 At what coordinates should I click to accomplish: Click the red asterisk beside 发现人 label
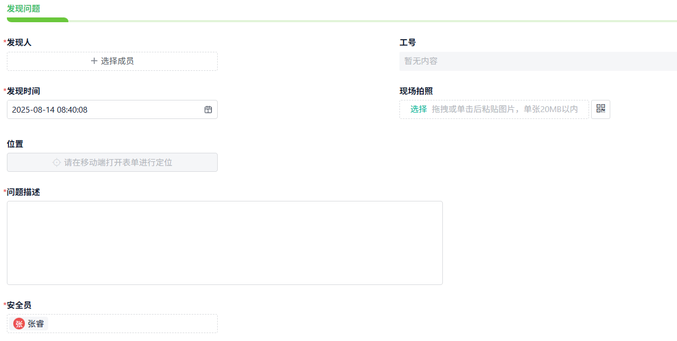tap(4, 42)
